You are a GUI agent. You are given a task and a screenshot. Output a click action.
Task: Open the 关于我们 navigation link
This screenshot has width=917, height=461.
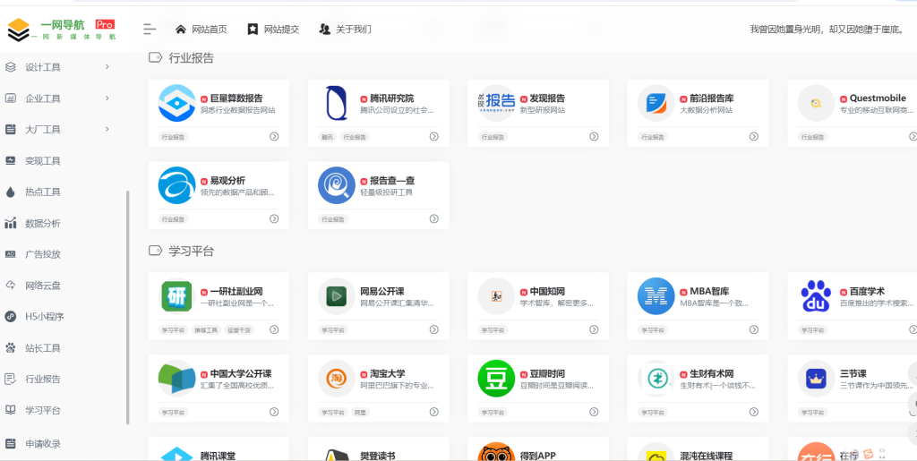tap(345, 30)
